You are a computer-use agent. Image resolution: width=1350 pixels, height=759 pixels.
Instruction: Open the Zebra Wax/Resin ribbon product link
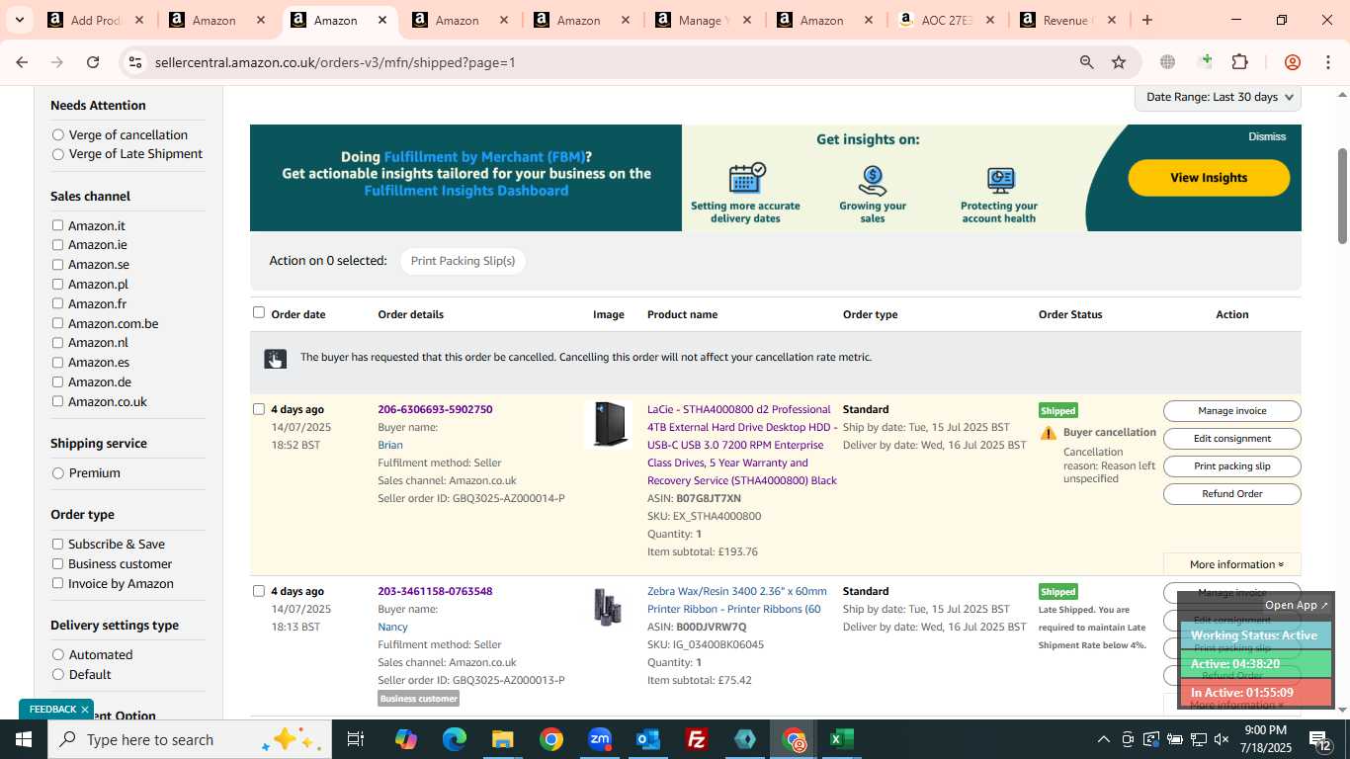(737, 600)
